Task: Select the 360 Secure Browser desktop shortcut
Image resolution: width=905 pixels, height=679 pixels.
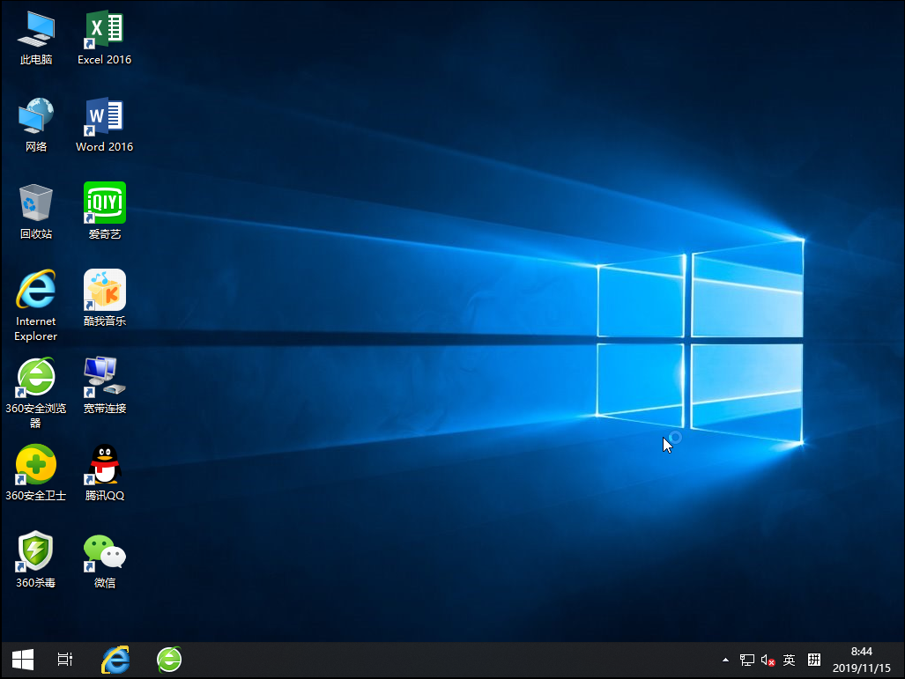Action: click(35, 378)
